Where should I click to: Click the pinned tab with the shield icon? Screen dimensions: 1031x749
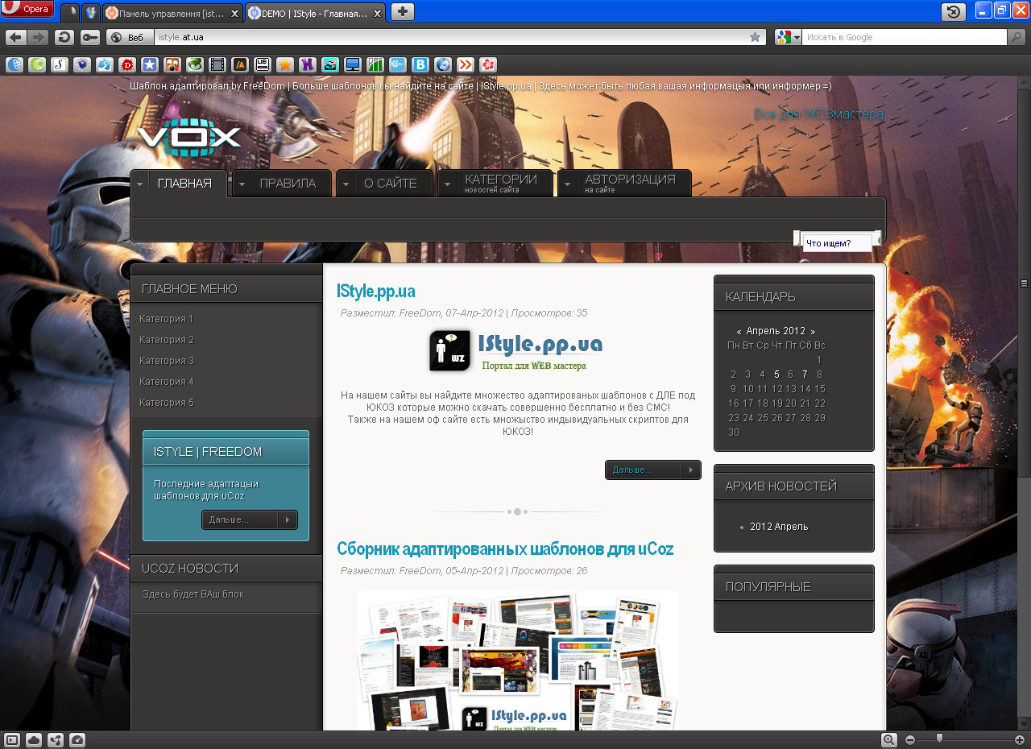click(91, 13)
